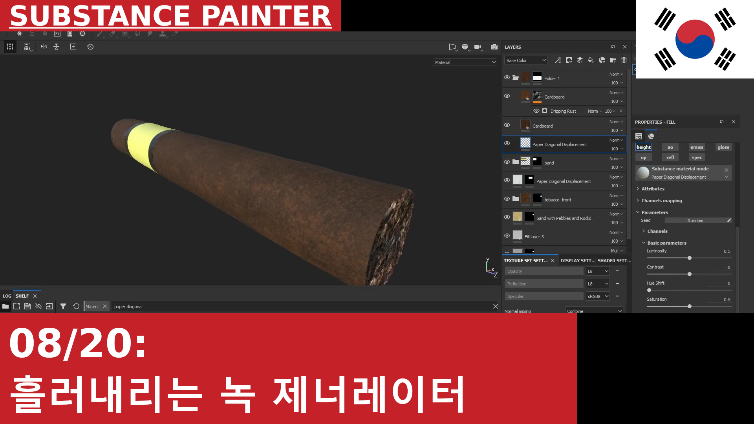Image resolution: width=754 pixels, height=424 pixels.
Task: Click the add mask icon in Layers toolbar
Action: [569, 60]
